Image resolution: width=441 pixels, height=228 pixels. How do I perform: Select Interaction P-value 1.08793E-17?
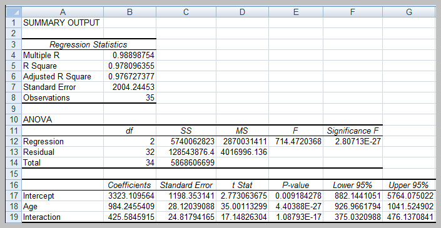click(x=296, y=217)
